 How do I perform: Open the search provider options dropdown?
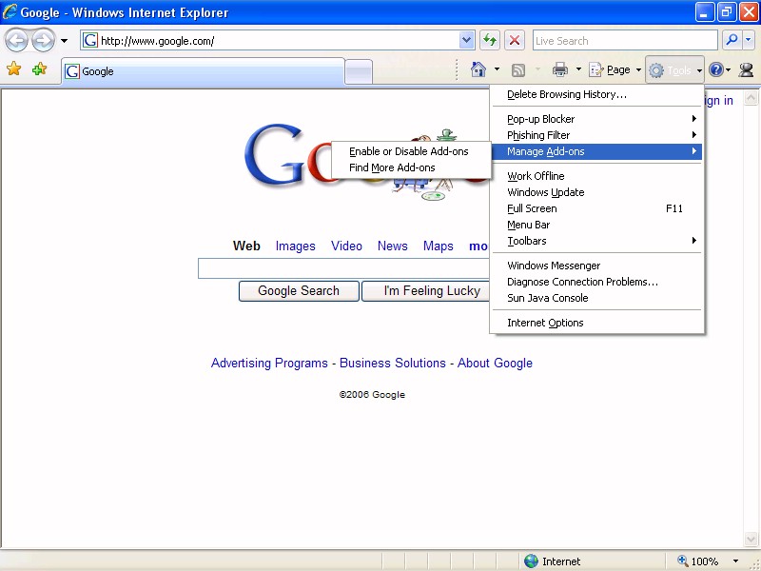(749, 40)
